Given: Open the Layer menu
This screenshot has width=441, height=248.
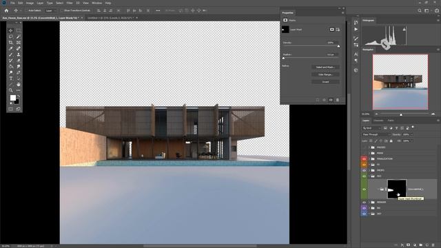Looking at the screenshot, I should tap(40, 3).
